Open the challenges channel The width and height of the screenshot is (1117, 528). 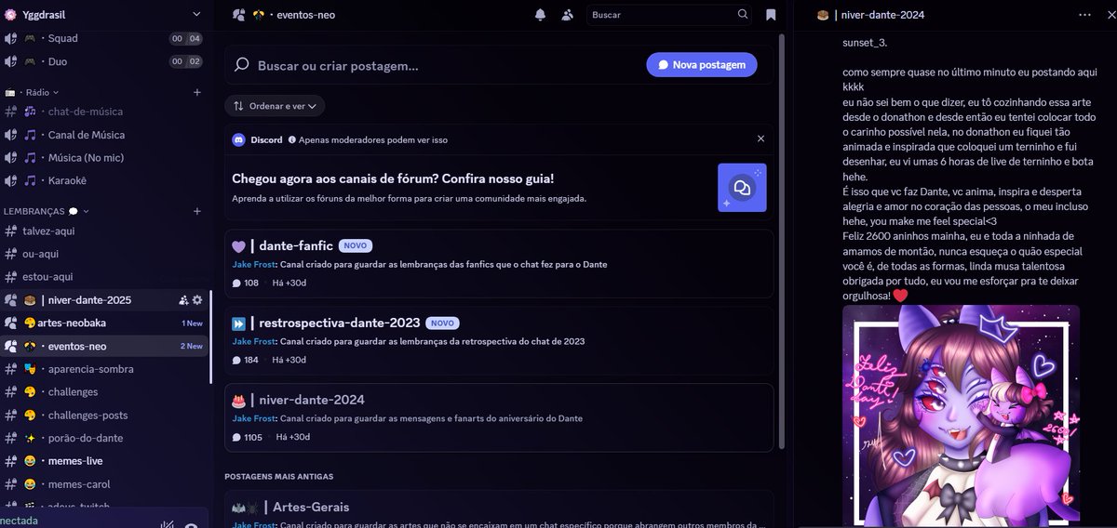[x=102, y=392]
